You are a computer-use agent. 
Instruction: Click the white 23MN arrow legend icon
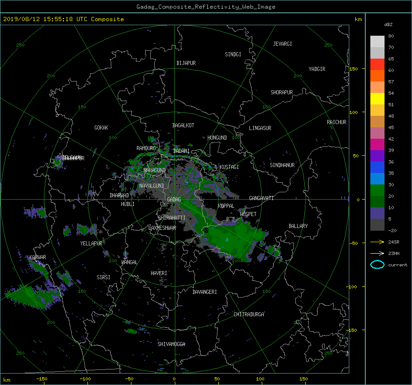[x=377, y=253]
